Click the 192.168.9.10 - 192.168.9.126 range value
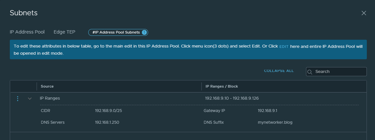This screenshot has width=375, height=140. [232, 98]
